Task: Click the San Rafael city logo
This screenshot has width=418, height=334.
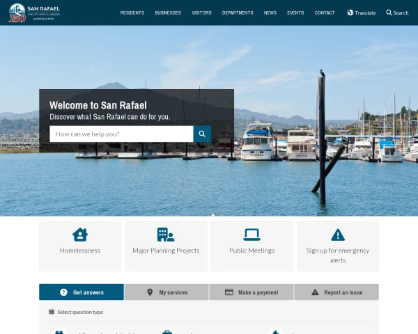Action: coord(35,13)
